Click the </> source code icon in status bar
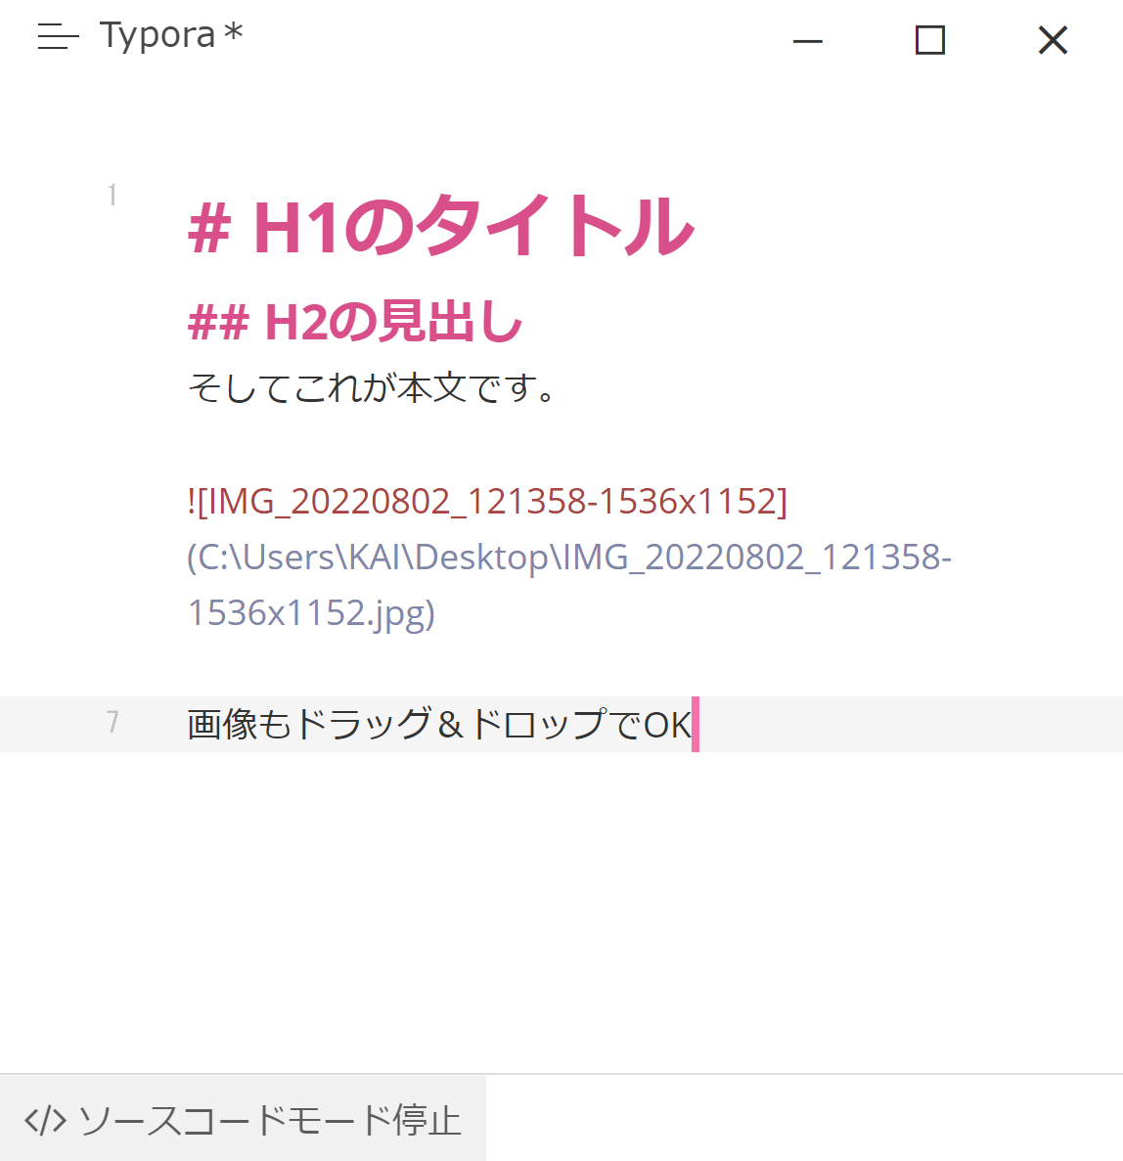The width and height of the screenshot is (1123, 1161). [46, 1120]
